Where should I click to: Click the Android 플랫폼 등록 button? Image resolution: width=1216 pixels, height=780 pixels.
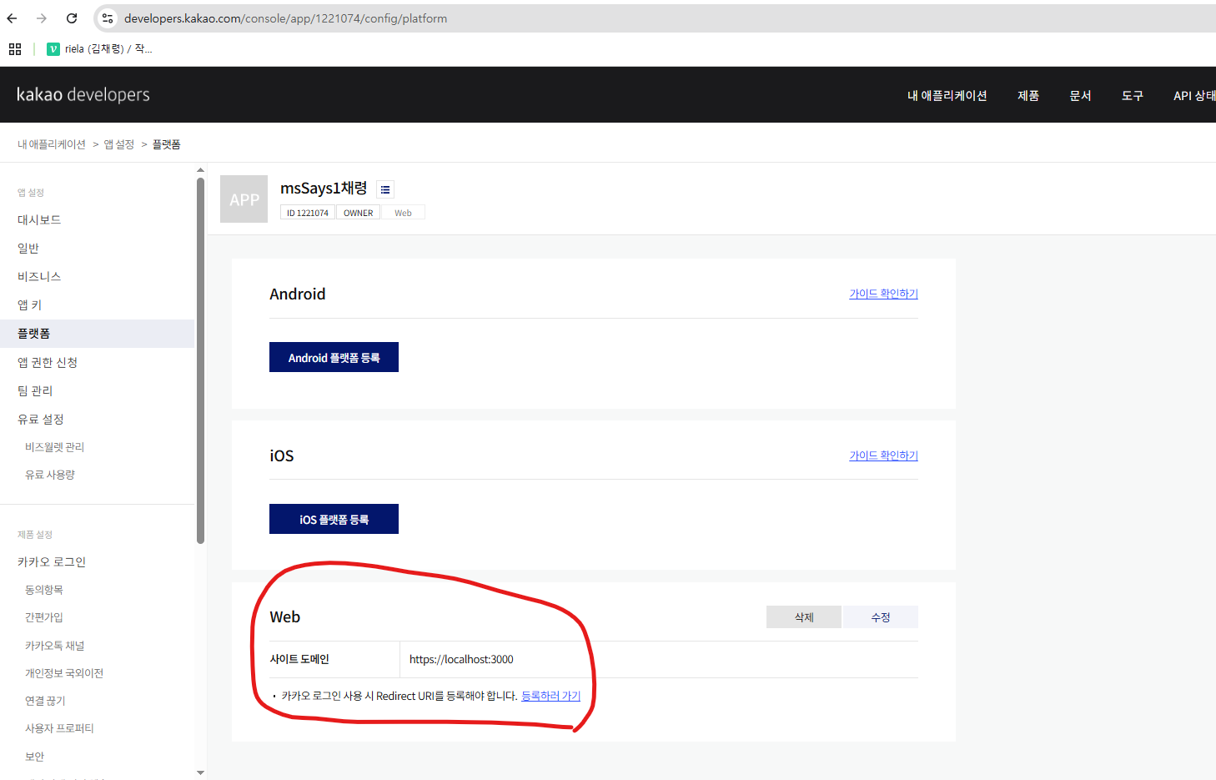(334, 356)
